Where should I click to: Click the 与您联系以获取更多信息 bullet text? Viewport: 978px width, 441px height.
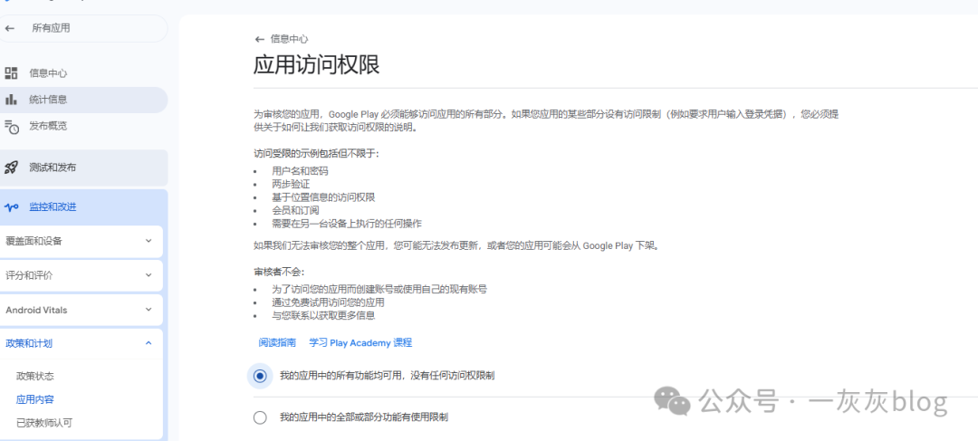(323, 316)
